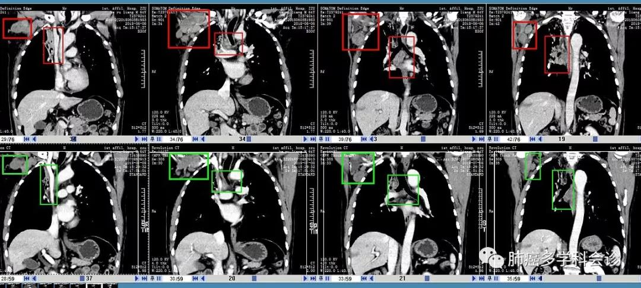Viewport: 641px width, 288px height.
Task: Pin the 42/76 series panel
Action: [x=489, y=139]
